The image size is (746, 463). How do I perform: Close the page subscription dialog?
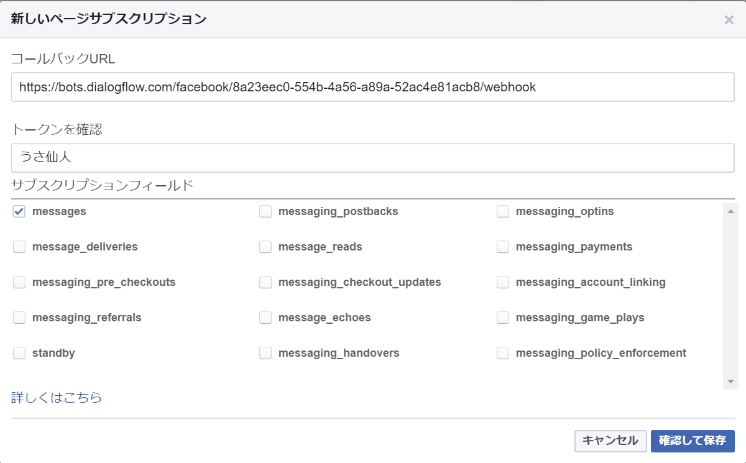pos(729,20)
